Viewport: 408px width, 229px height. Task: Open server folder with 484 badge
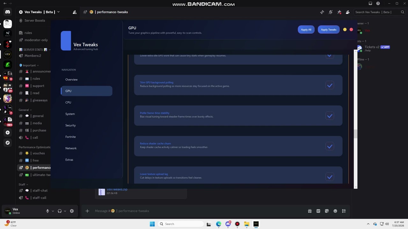(8, 121)
